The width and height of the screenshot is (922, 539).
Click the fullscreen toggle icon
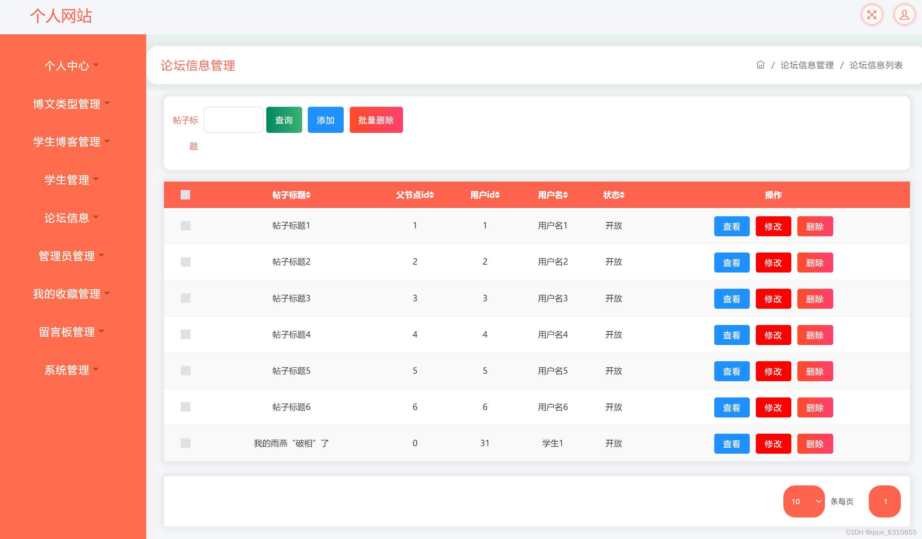point(871,15)
